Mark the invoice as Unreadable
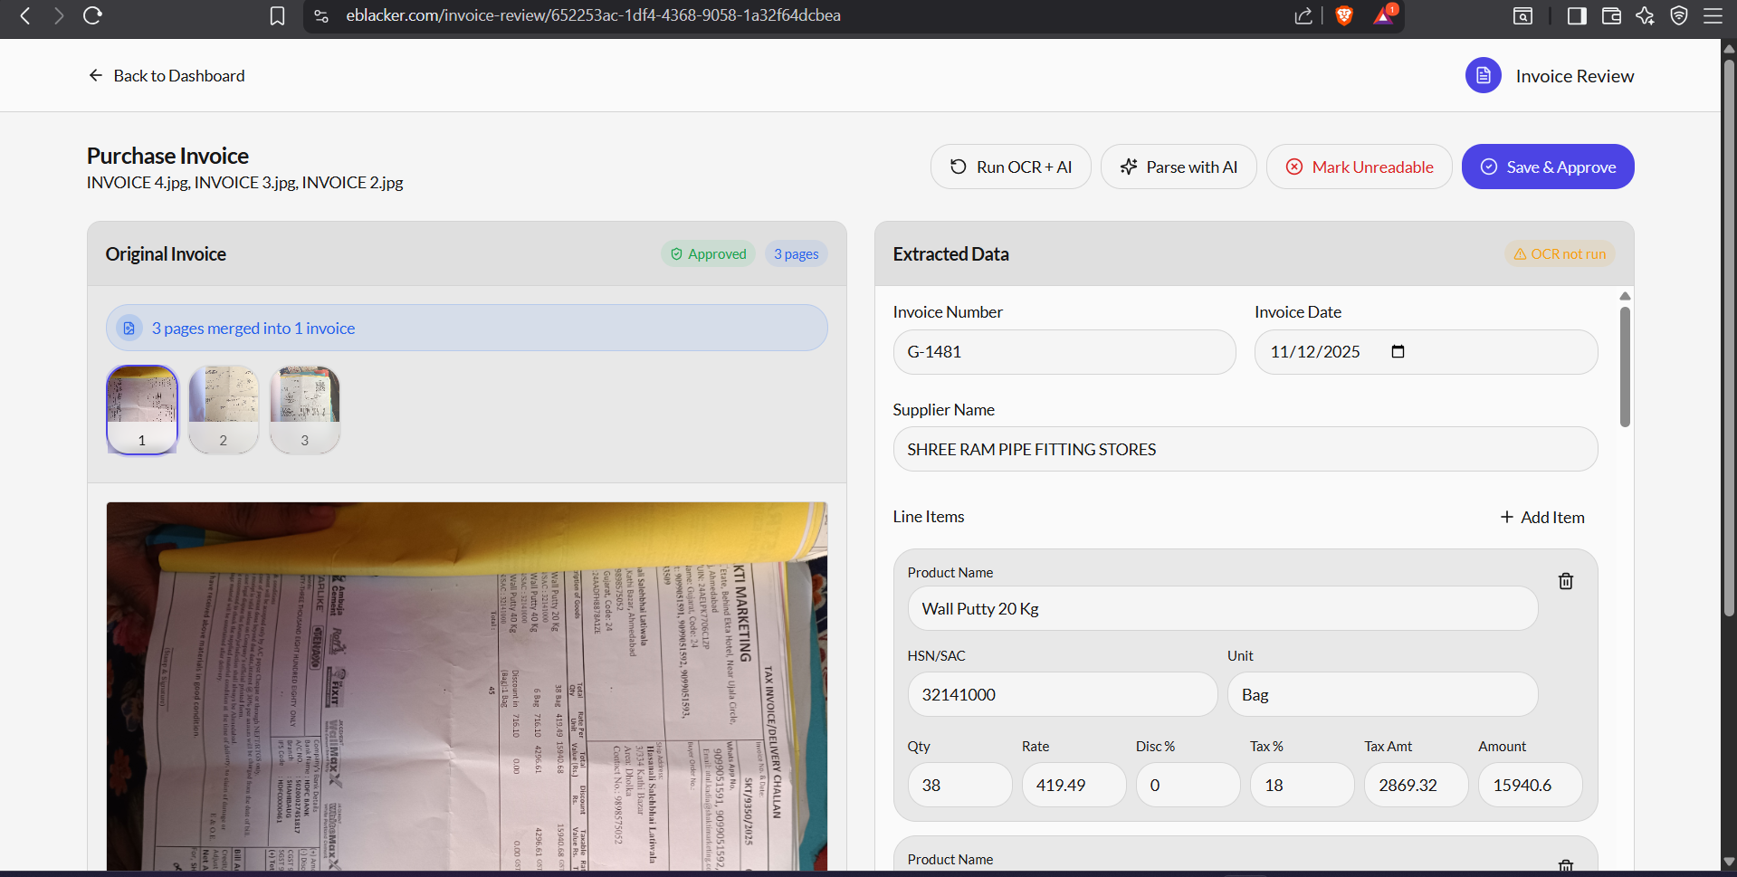1737x877 pixels. tap(1360, 167)
